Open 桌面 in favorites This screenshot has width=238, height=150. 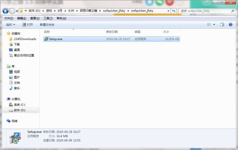[17, 50]
